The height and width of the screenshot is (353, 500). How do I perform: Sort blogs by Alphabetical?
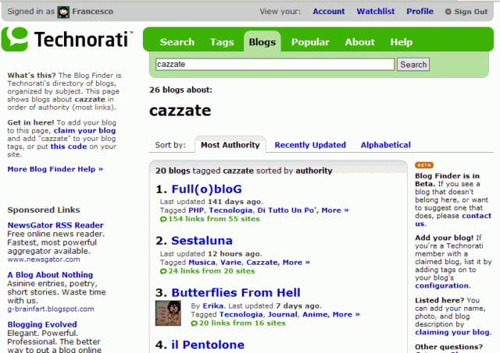click(385, 145)
